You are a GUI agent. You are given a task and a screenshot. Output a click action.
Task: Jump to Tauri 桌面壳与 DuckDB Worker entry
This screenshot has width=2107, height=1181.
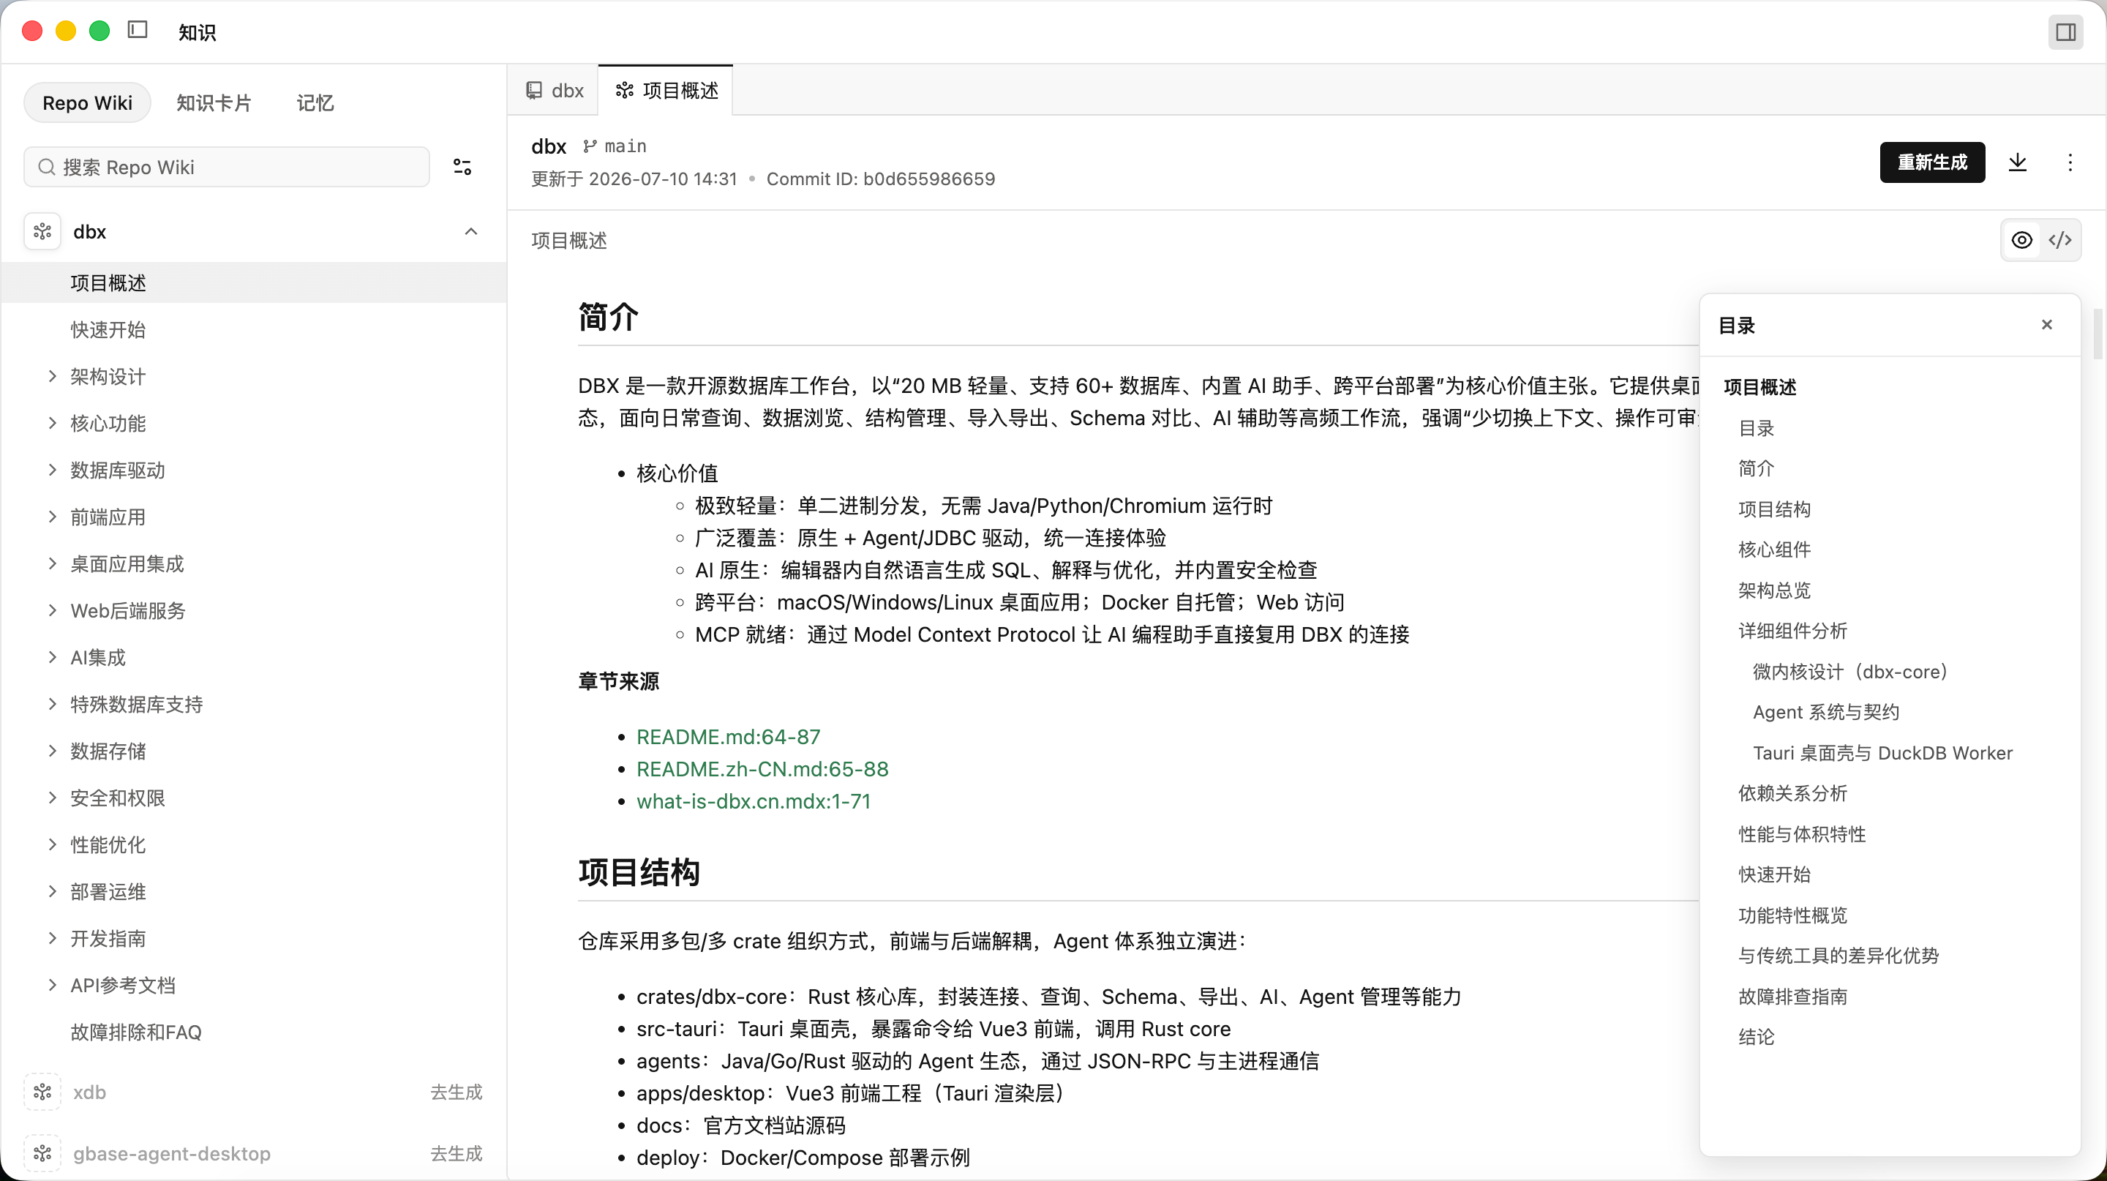[1883, 752]
